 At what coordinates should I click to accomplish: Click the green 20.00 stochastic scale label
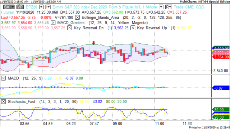point(221,117)
